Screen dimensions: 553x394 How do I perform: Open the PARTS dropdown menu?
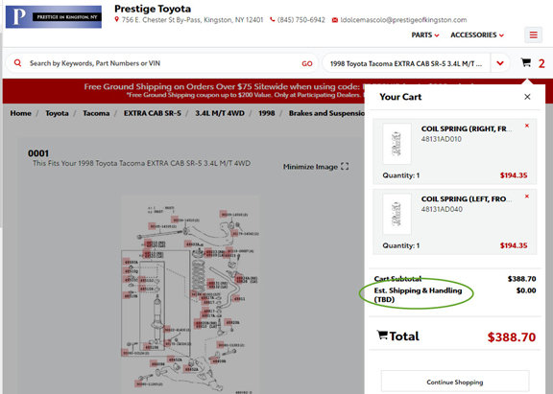(x=425, y=35)
